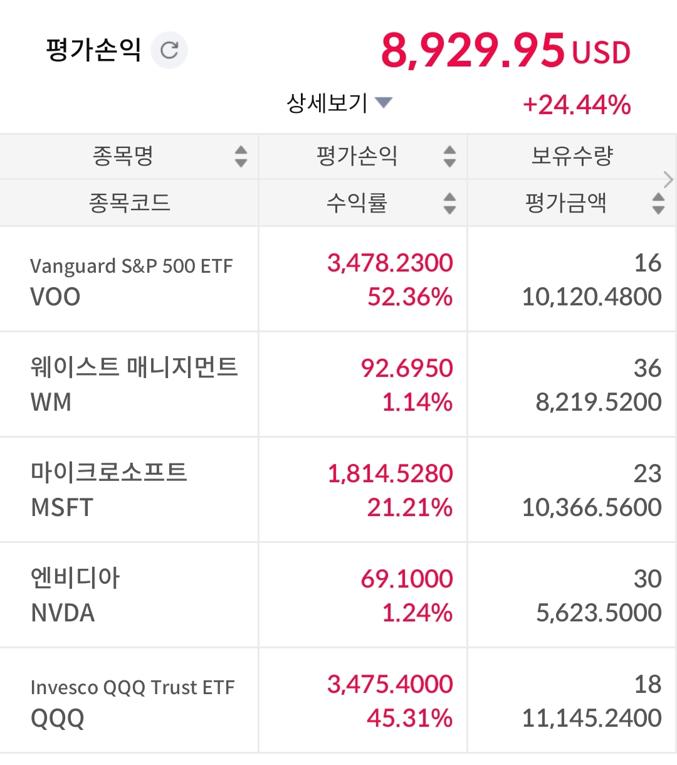Click the 종목코드 column header
This screenshot has height=765, width=677.
(130, 203)
